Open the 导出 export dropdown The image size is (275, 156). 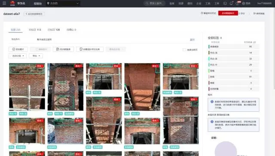click(x=36, y=56)
